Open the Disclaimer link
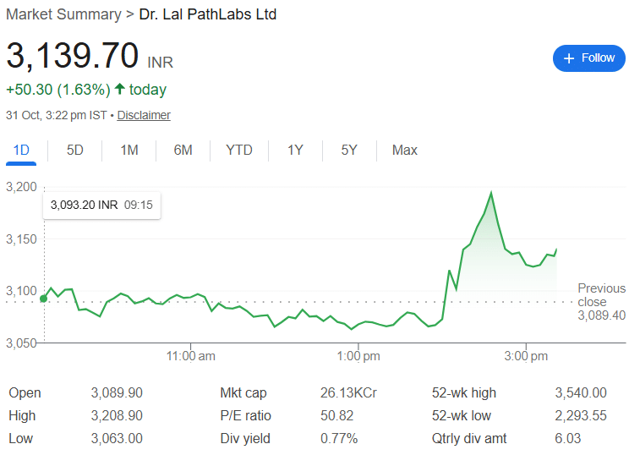Viewport: 629px width, 466px height. tap(144, 115)
